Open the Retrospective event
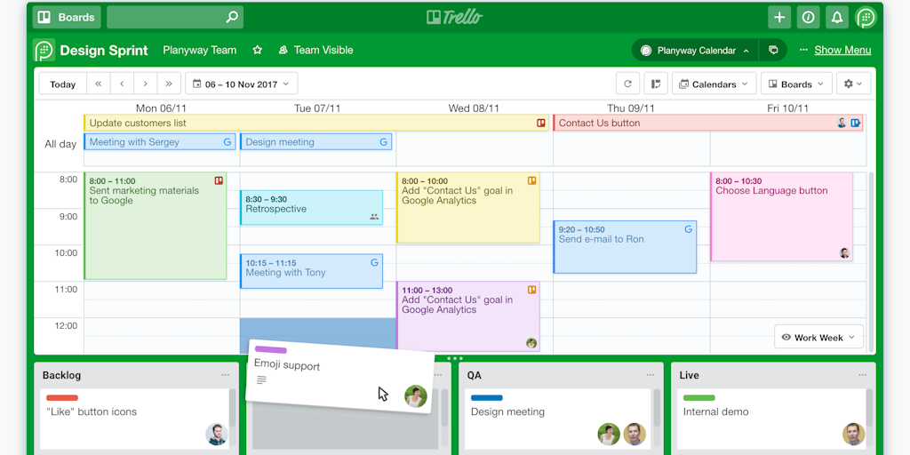The width and height of the screenshot is (910, 455). pos(311,208)
